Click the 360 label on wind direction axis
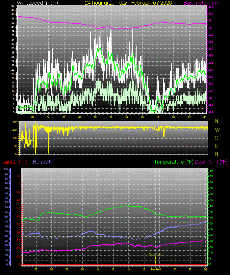 click(14, 122)
